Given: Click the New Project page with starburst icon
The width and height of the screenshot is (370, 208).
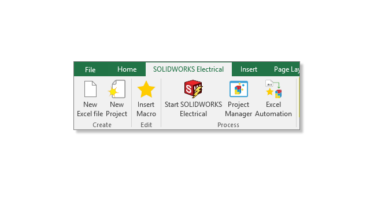Looking at the screenshot, I should 117,89.
